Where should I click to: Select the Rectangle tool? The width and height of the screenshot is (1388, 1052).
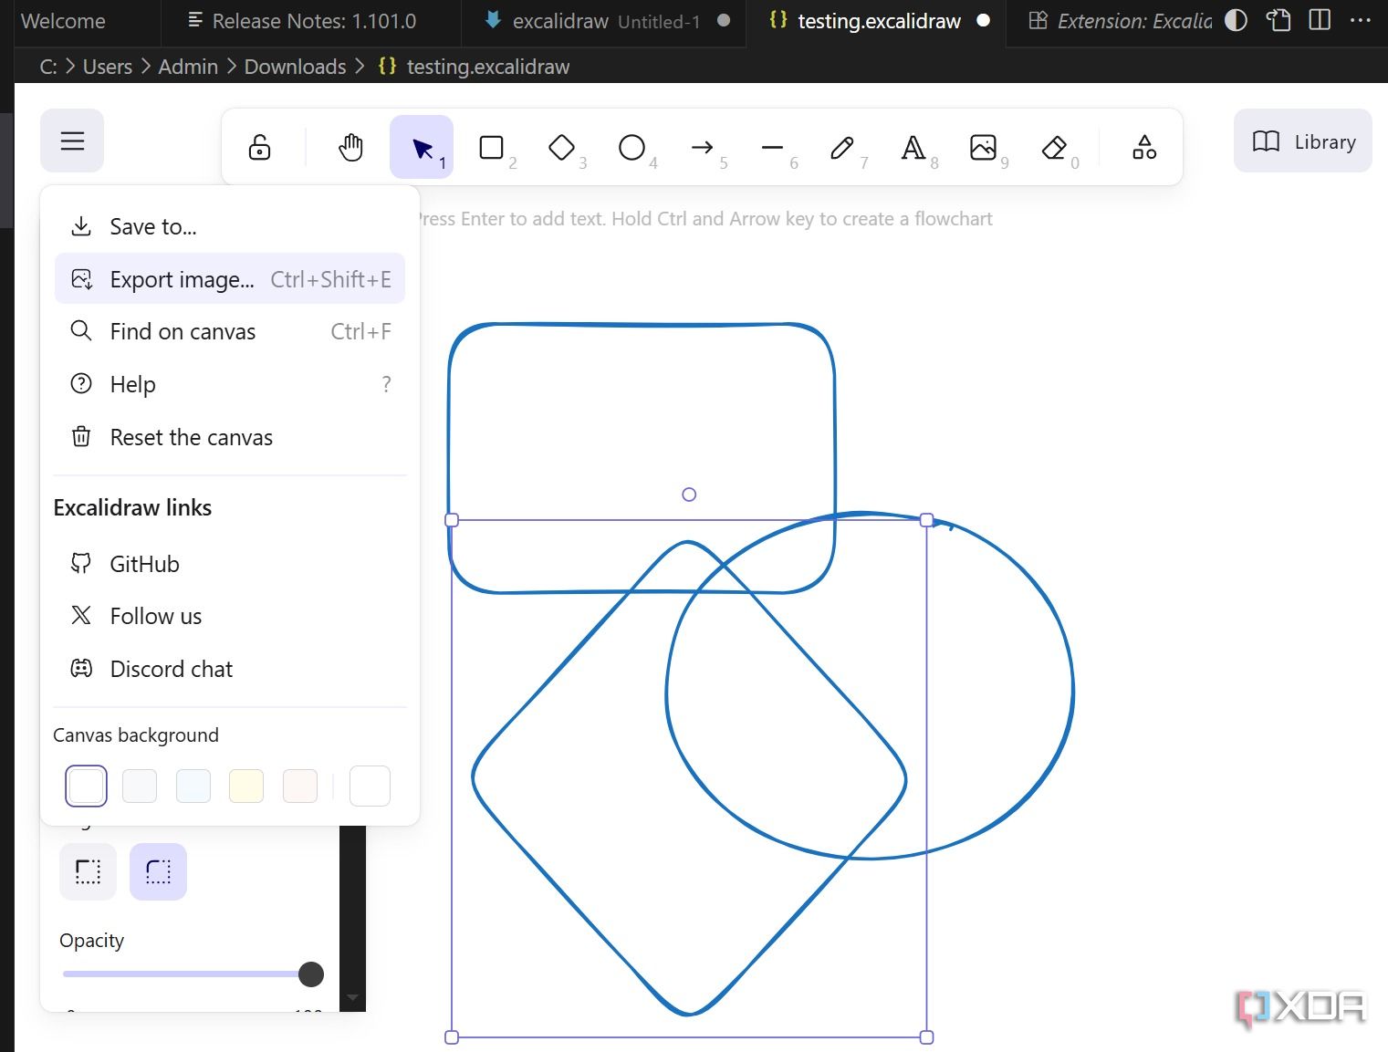(x=492, y=147)
